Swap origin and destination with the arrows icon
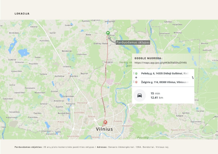The image size is (218, 154). (x=193, y=78)
